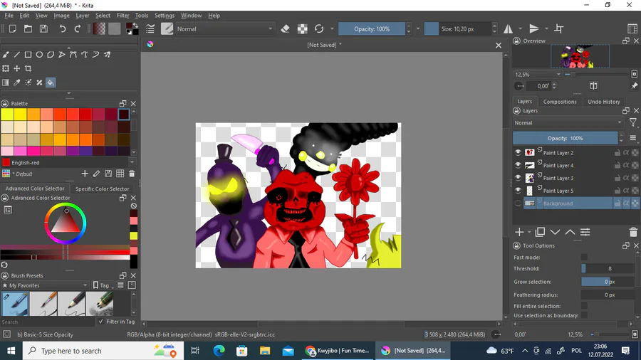Toggle eraser mode
This screenshot has height=360, width=641.
286,29
